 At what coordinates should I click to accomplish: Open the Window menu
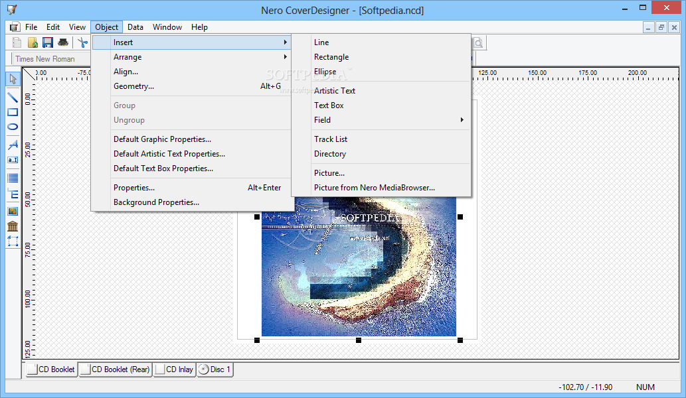pos(167,27)
